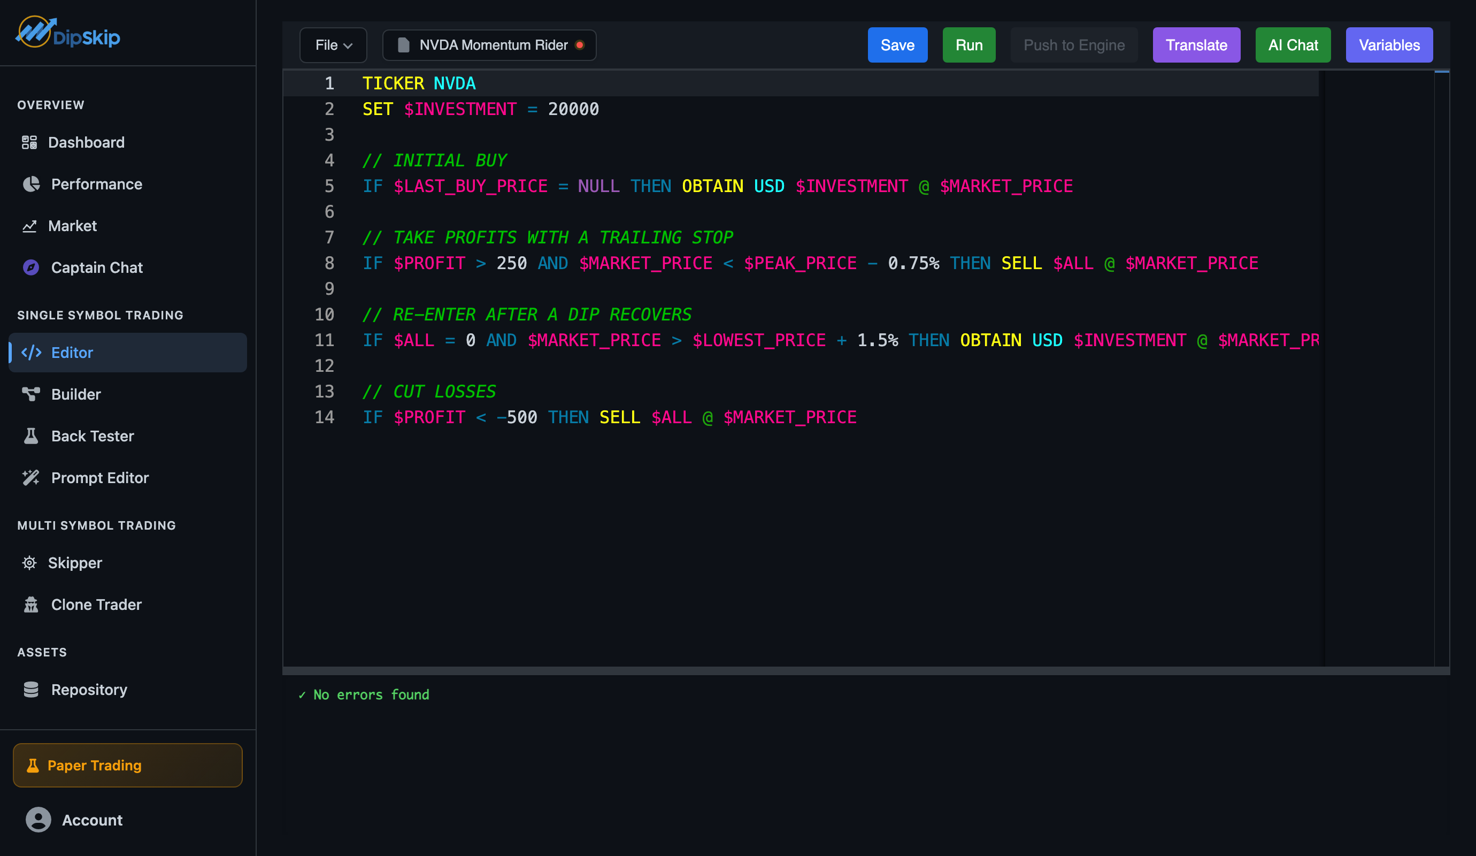This screenshot has height=856, width=1476.
Task: Click NULL keyword on line 5
Action: point(598,186)
